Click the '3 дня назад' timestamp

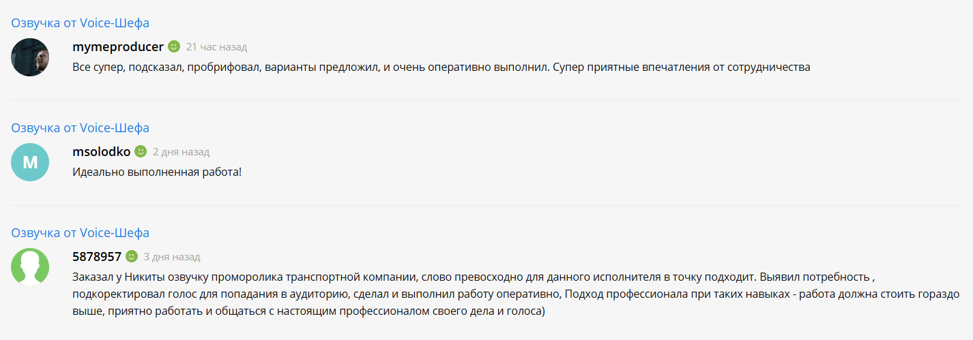172,257
